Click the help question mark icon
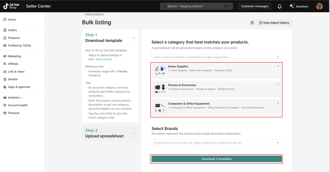Screen dimensions: 330x172 252,23
